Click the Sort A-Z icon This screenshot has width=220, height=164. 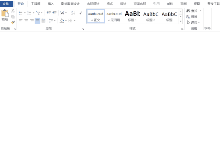click(73, 13)
